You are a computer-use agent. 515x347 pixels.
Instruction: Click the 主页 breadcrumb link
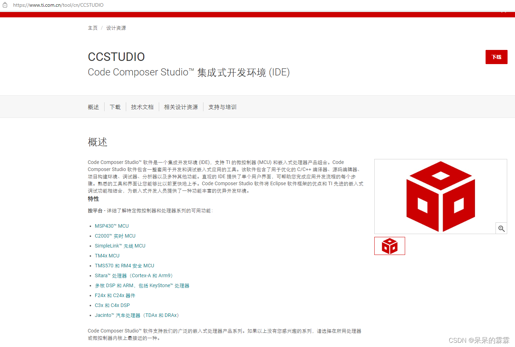93,28
